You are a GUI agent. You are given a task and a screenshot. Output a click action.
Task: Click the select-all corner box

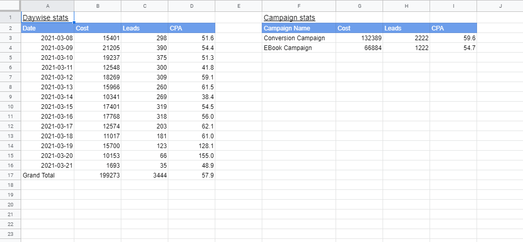10,6
